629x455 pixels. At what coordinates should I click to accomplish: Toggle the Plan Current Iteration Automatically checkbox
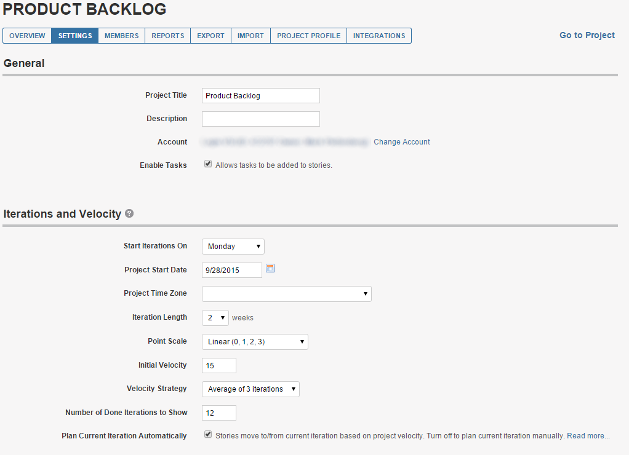[x=208, y=434]
